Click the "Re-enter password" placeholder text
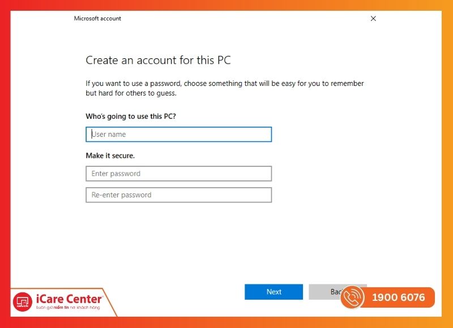The width and height of the screenshot is (453, 328). tap(122, 195)
